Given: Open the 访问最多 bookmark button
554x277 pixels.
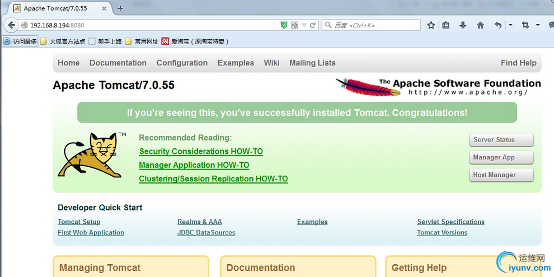Looking at the screenshot, I should (20, 41).
